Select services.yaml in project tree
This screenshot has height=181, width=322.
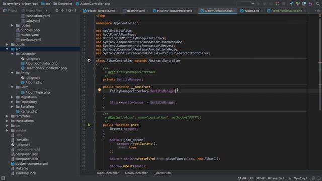pos(31,40)
